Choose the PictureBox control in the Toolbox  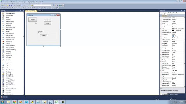click(x=8, y=90)
